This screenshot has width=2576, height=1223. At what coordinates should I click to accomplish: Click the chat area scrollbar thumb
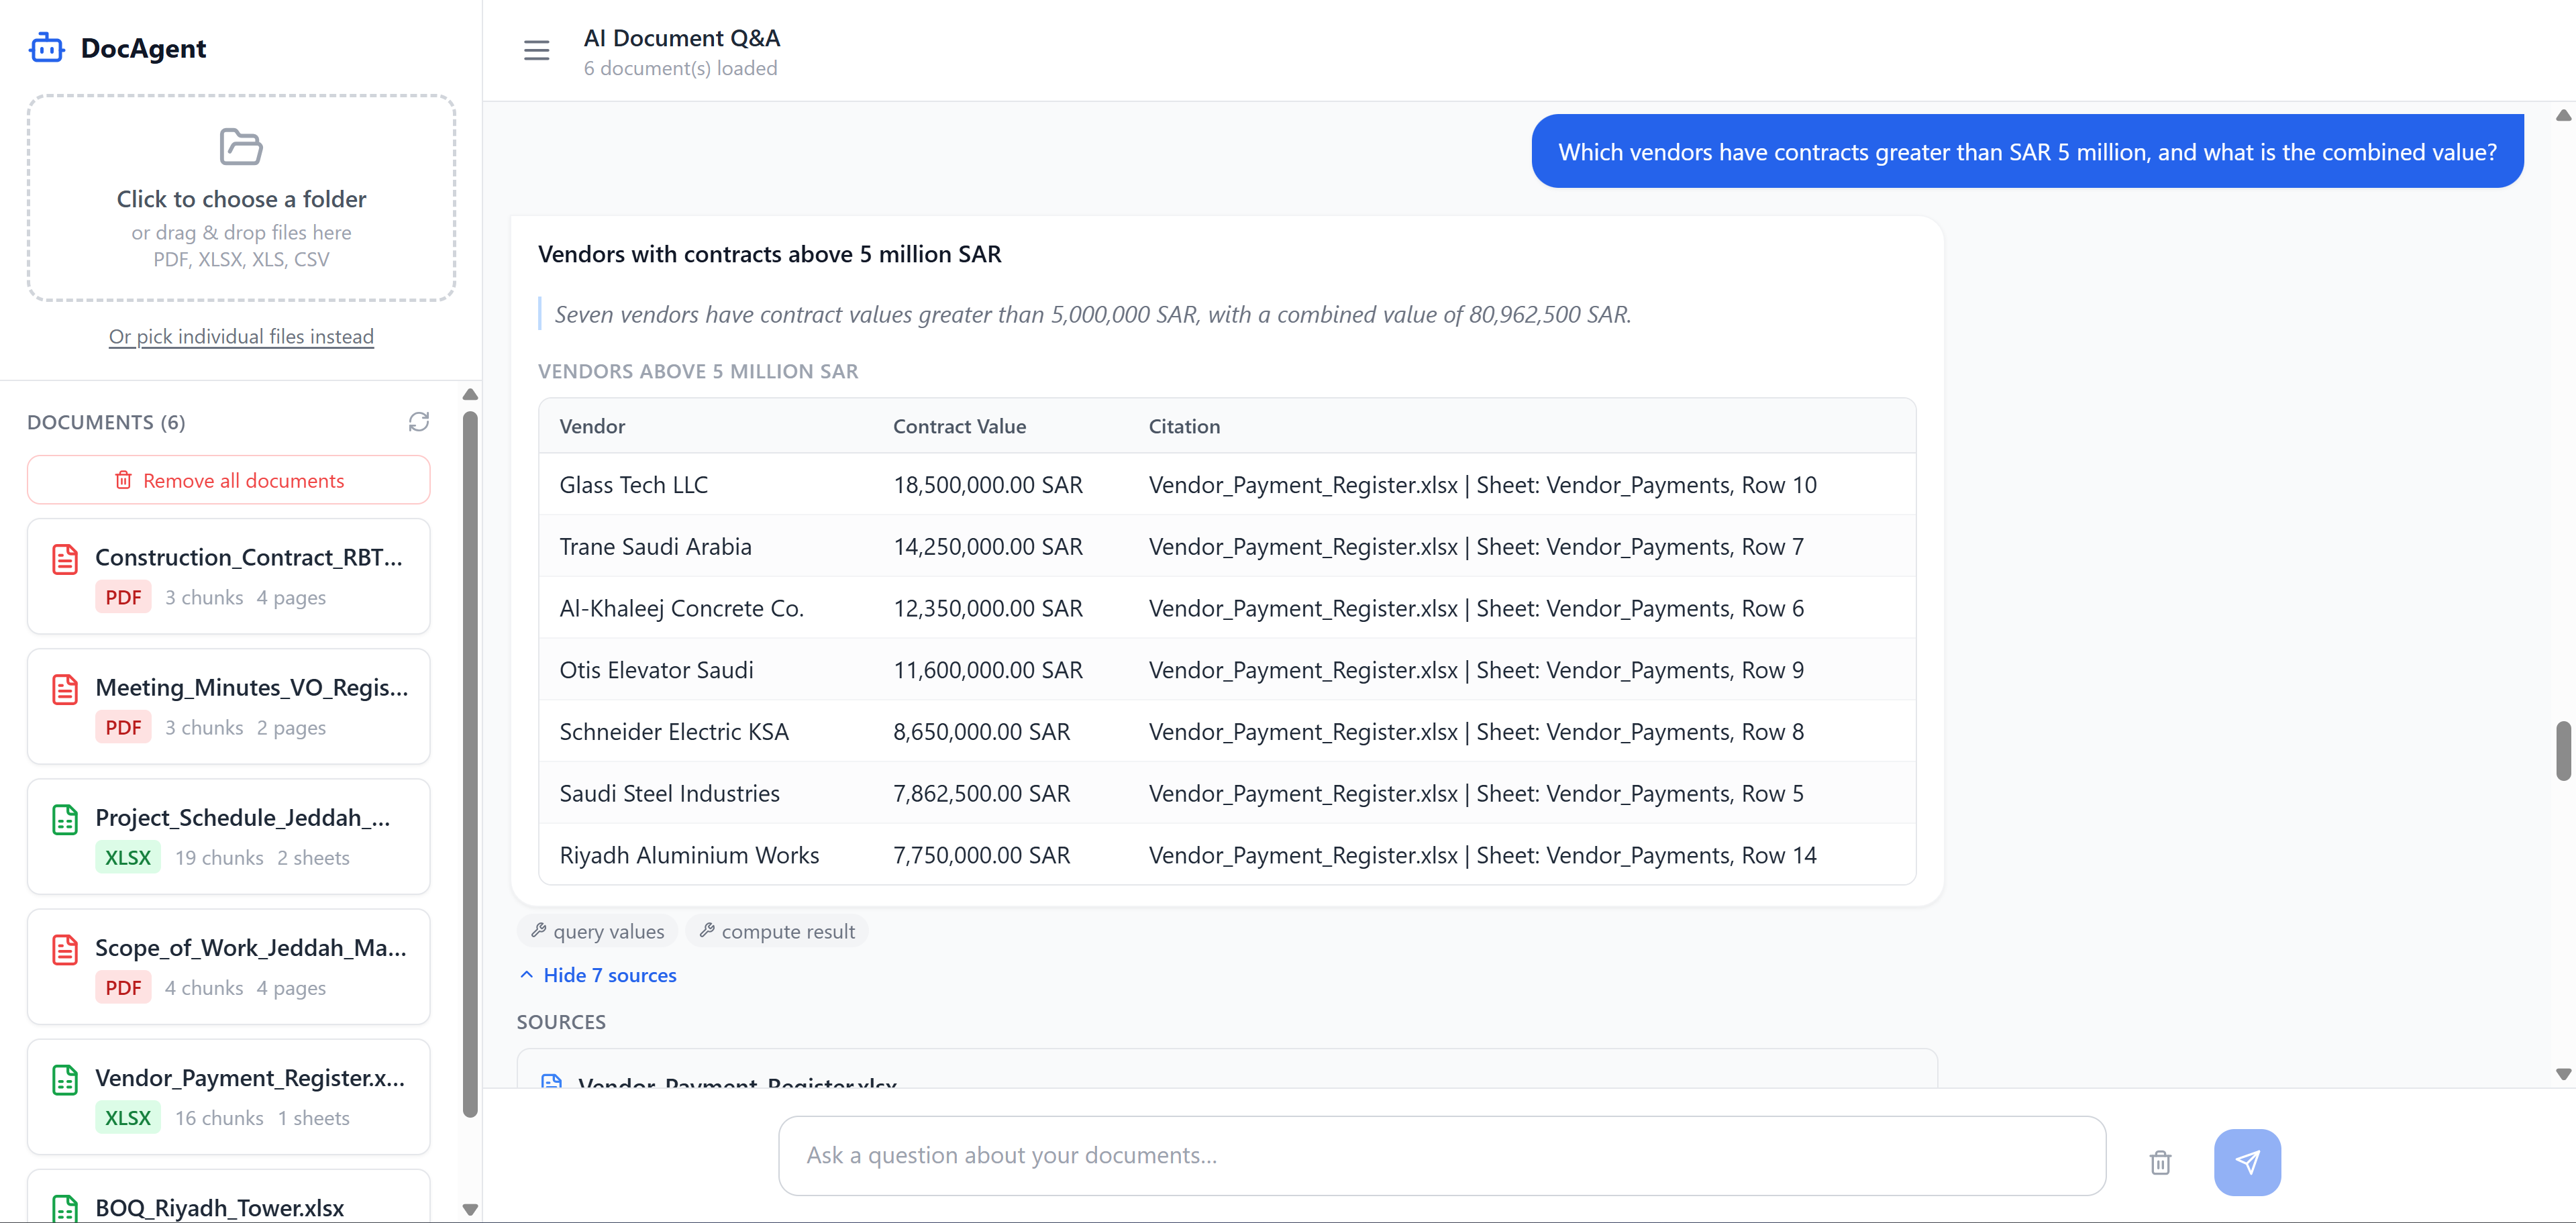point(2563,750)
